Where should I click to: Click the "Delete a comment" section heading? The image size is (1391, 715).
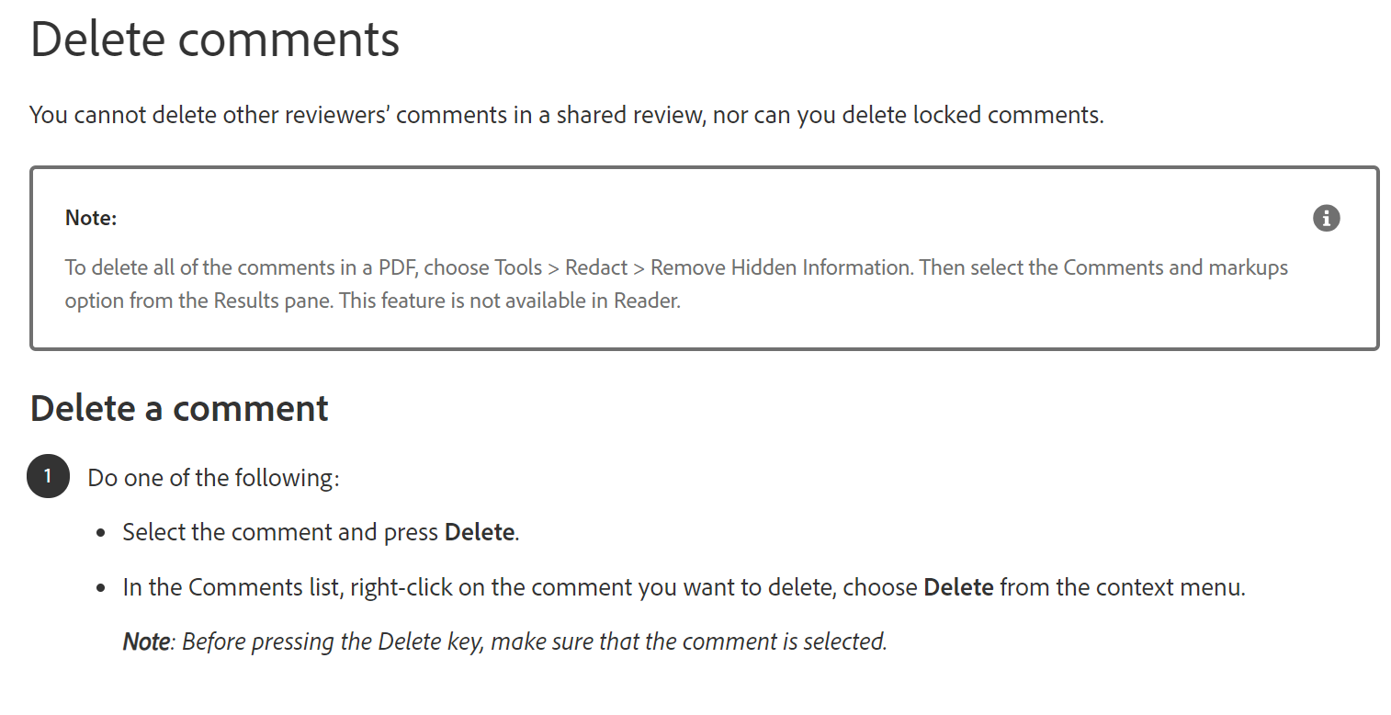click(179, 408)
